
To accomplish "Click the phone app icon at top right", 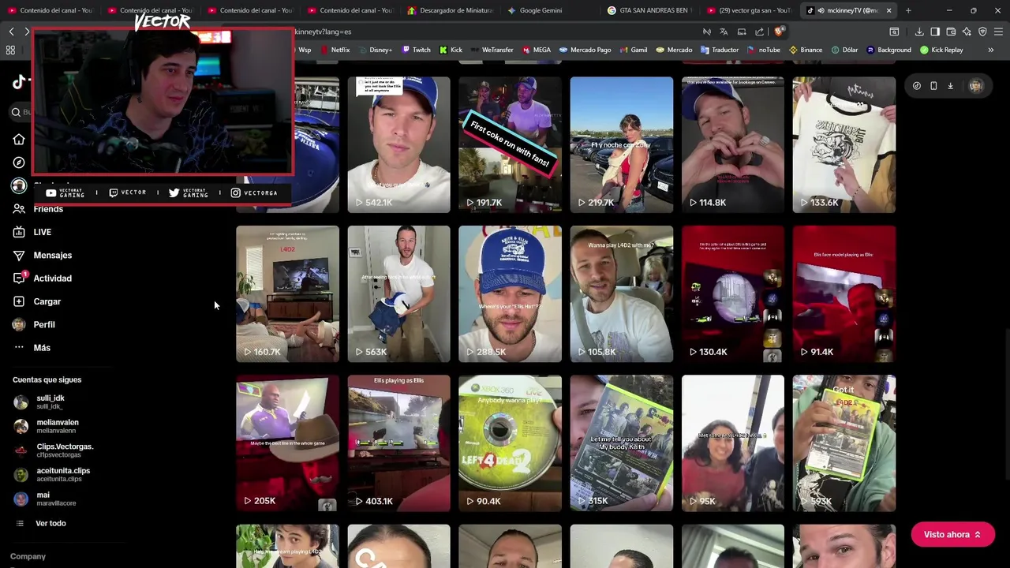I will (933, 86).
